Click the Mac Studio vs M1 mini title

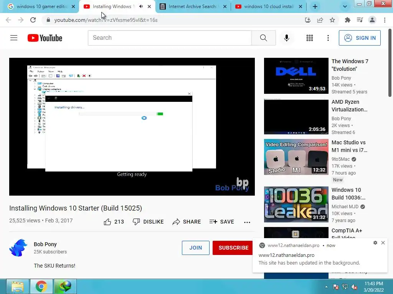pyautogui.click(x=349, y=146)
